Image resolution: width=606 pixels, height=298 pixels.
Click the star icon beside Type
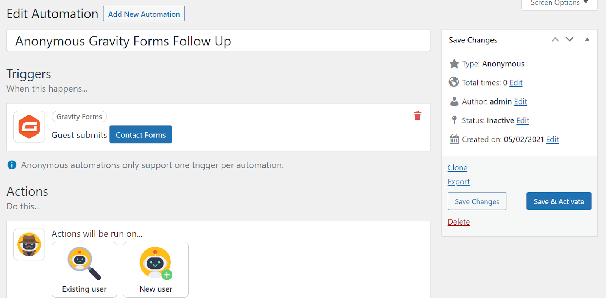tap(454, 64)
